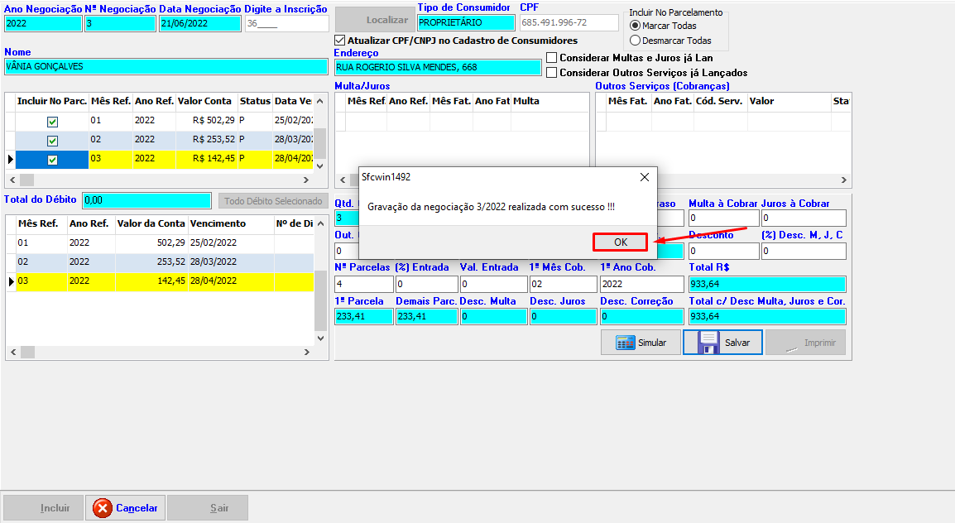Close the Sfcwin1492 dialog with X
Image resolution: width=955 pixels, height=523 pixels.
click(645, 177)
